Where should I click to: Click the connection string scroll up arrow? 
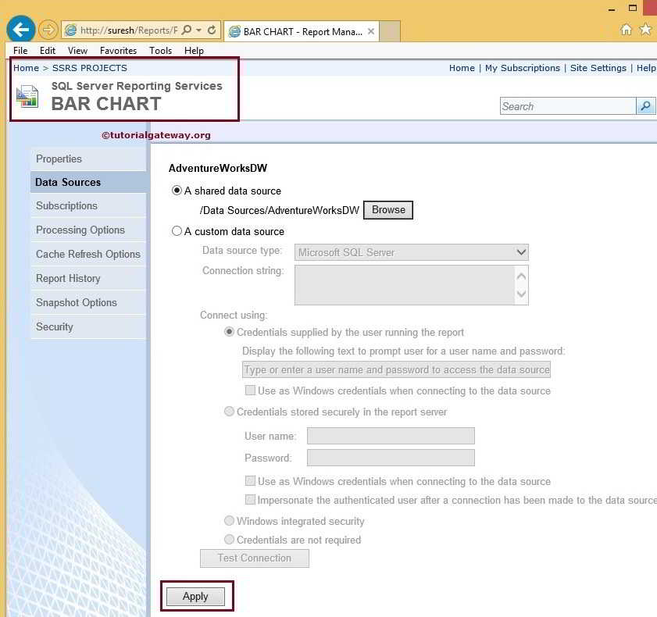521,276
